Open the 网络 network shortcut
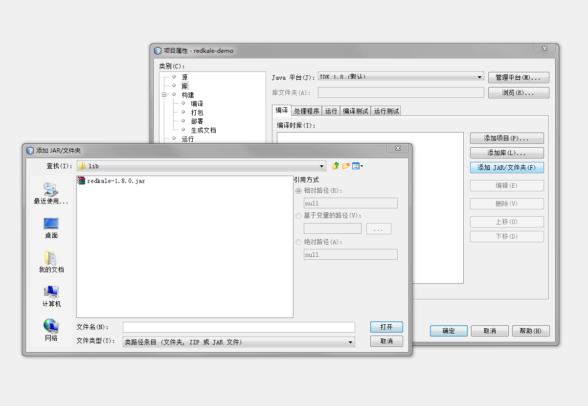 coord(51,330)
